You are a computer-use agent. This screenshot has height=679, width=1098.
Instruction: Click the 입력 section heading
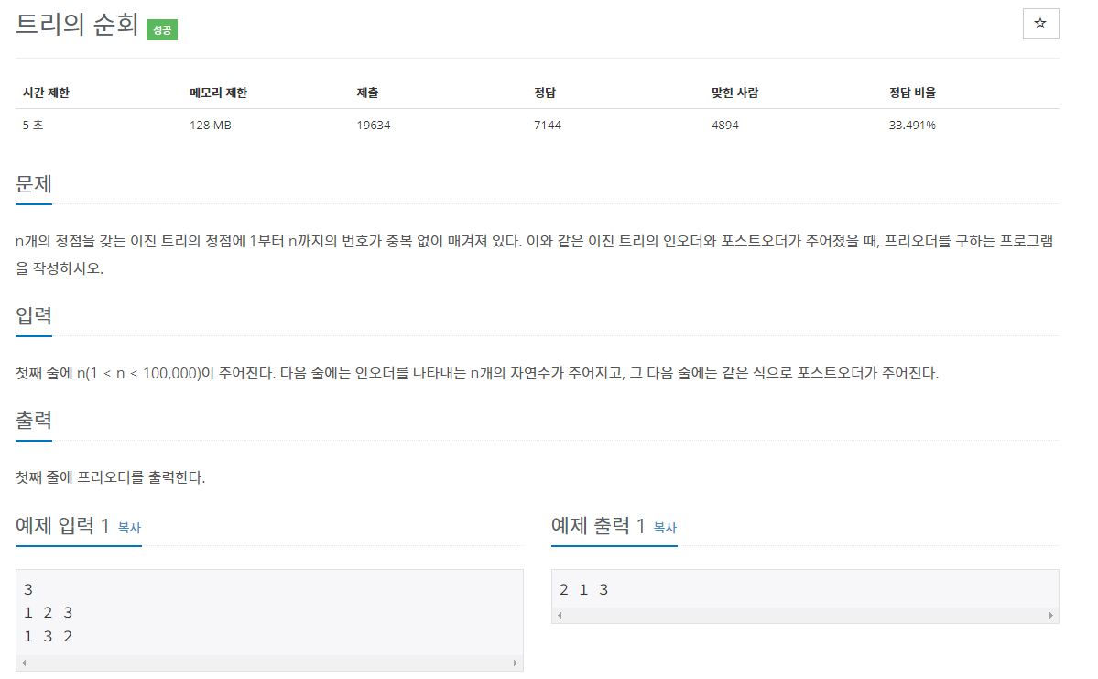click(34, 316)
